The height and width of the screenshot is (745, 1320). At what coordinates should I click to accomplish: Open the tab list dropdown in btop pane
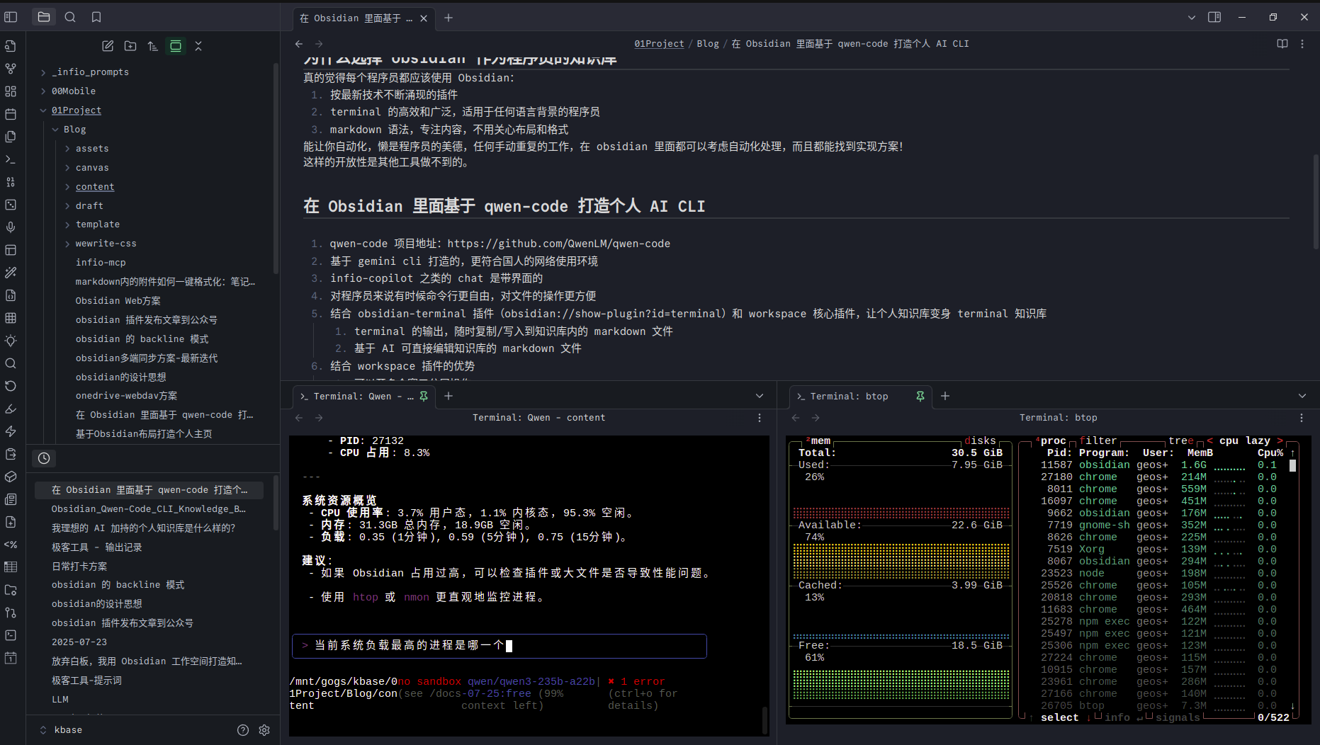pyautogui.click(x=1302, y=396)
